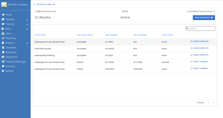Image resolution: width=223 pixels, height=118 pixels.
Task: Click the EJ Murphy user name
Action: point(43,17)
